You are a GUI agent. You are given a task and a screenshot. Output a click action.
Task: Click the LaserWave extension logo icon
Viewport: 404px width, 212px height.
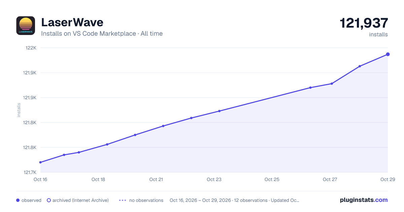click(x=26, y=26)
